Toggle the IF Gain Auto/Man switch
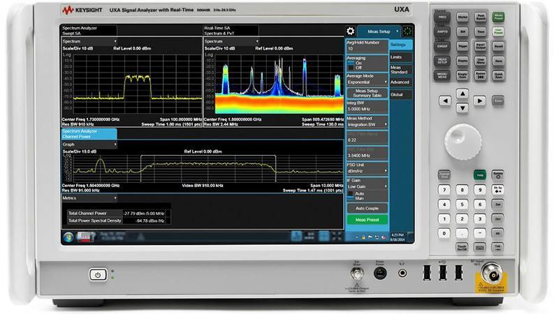554x314 pixels. point(350,196)
